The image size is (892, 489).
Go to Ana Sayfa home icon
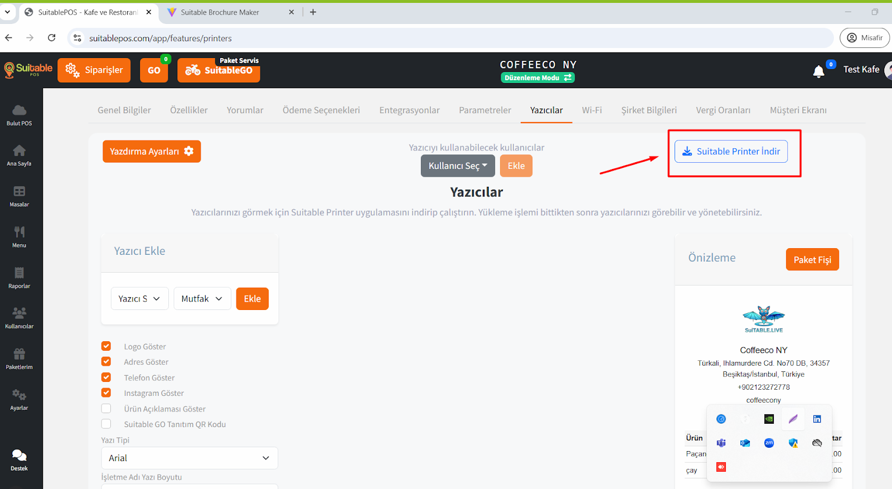(19, 151)
